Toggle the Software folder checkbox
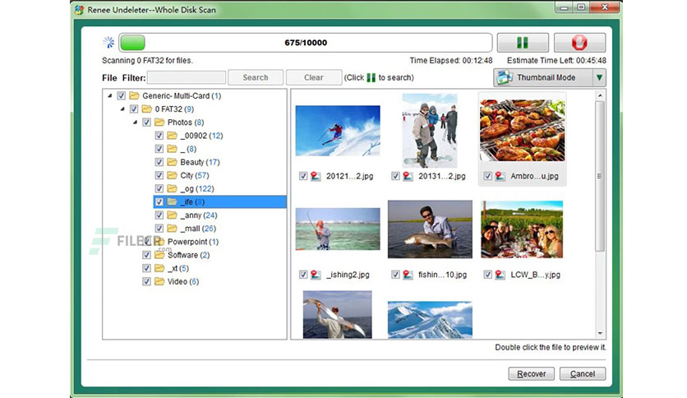This screenshot has height=398, width=687. point(147,255)
